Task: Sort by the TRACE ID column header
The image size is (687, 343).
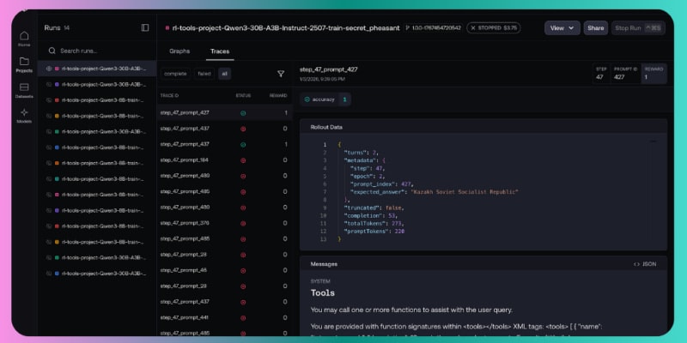Action: click(x=169, y=95)
